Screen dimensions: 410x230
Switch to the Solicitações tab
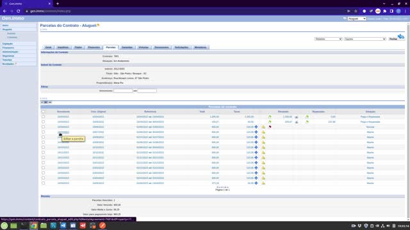tap(181, 47)
